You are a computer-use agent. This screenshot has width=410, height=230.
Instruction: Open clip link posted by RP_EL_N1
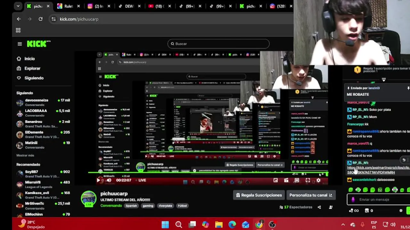point(378,170)
